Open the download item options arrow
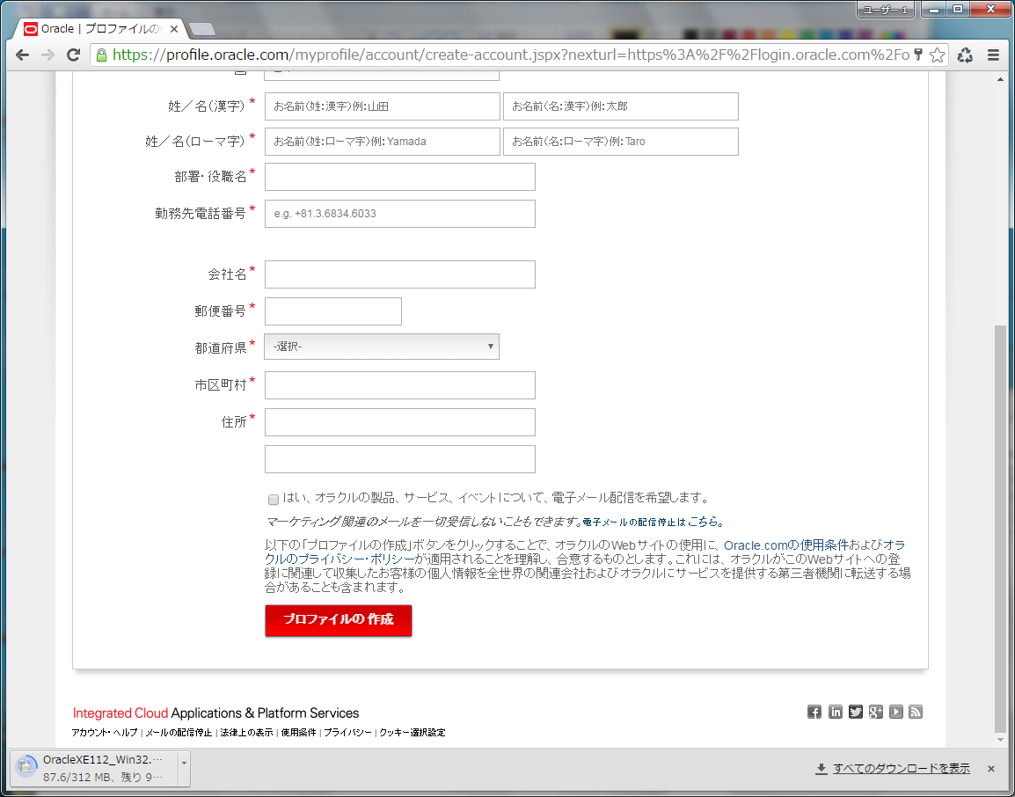This screenshot has height=797, width=1015. pyautogui.click(x=185, y=768)
